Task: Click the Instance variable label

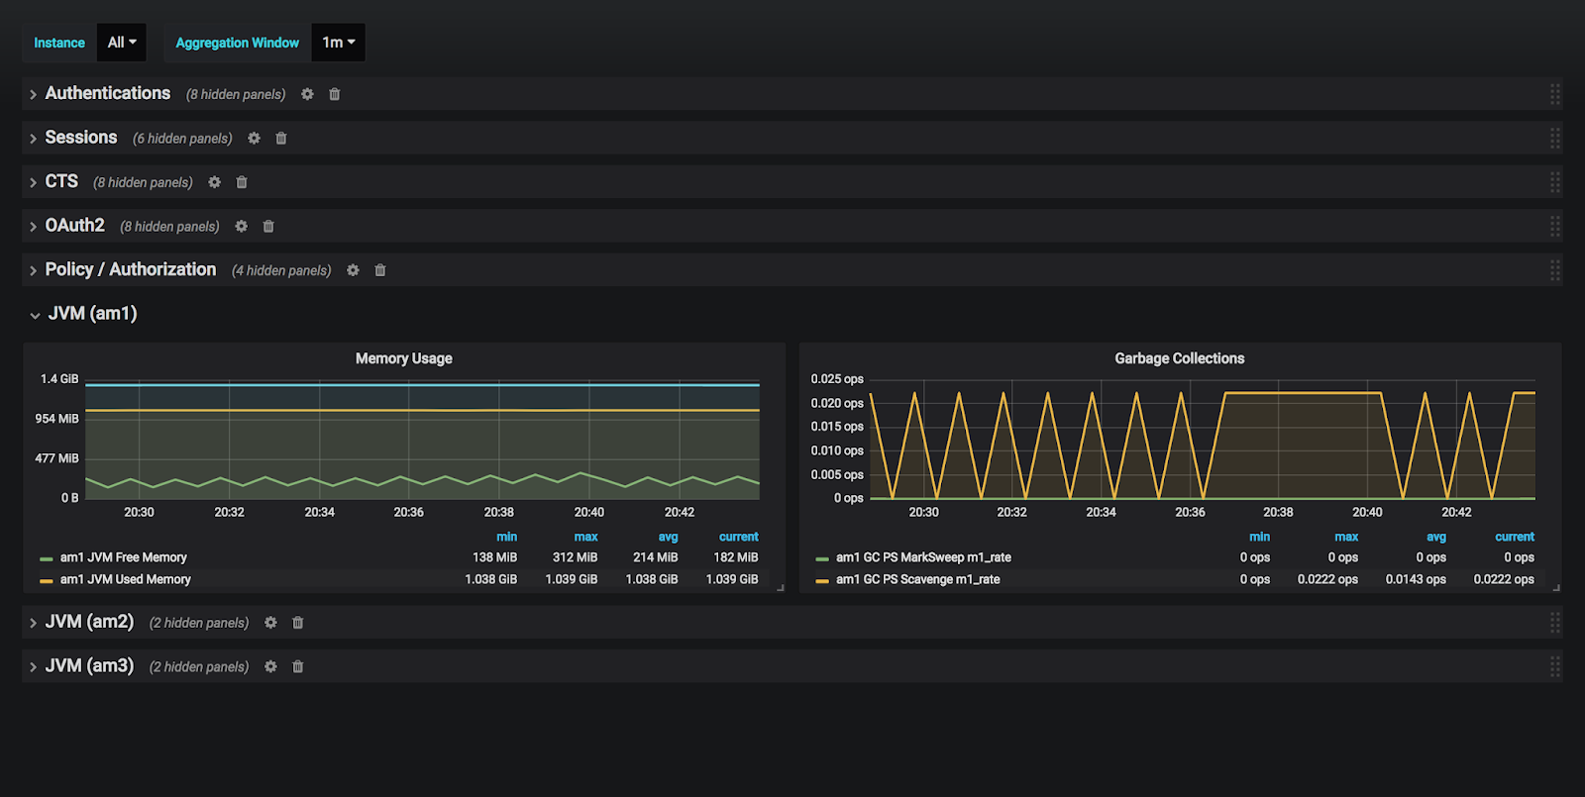Action: (59, 43)
